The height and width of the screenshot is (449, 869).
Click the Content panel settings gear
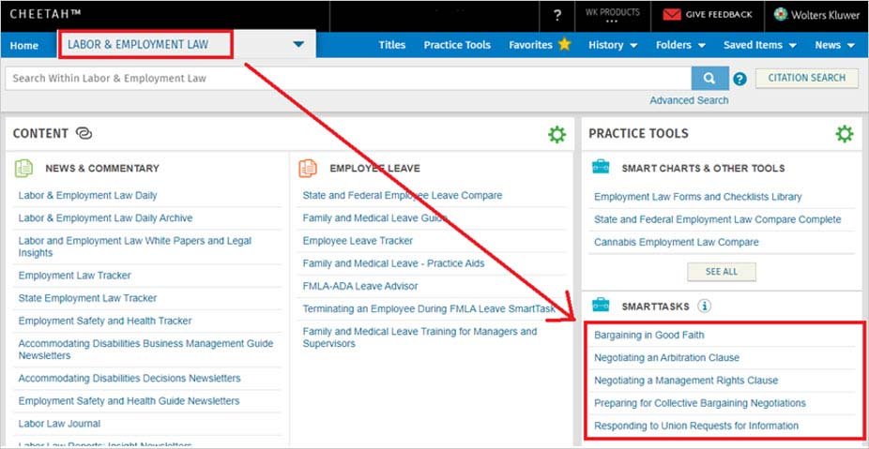tap(557, 134)
